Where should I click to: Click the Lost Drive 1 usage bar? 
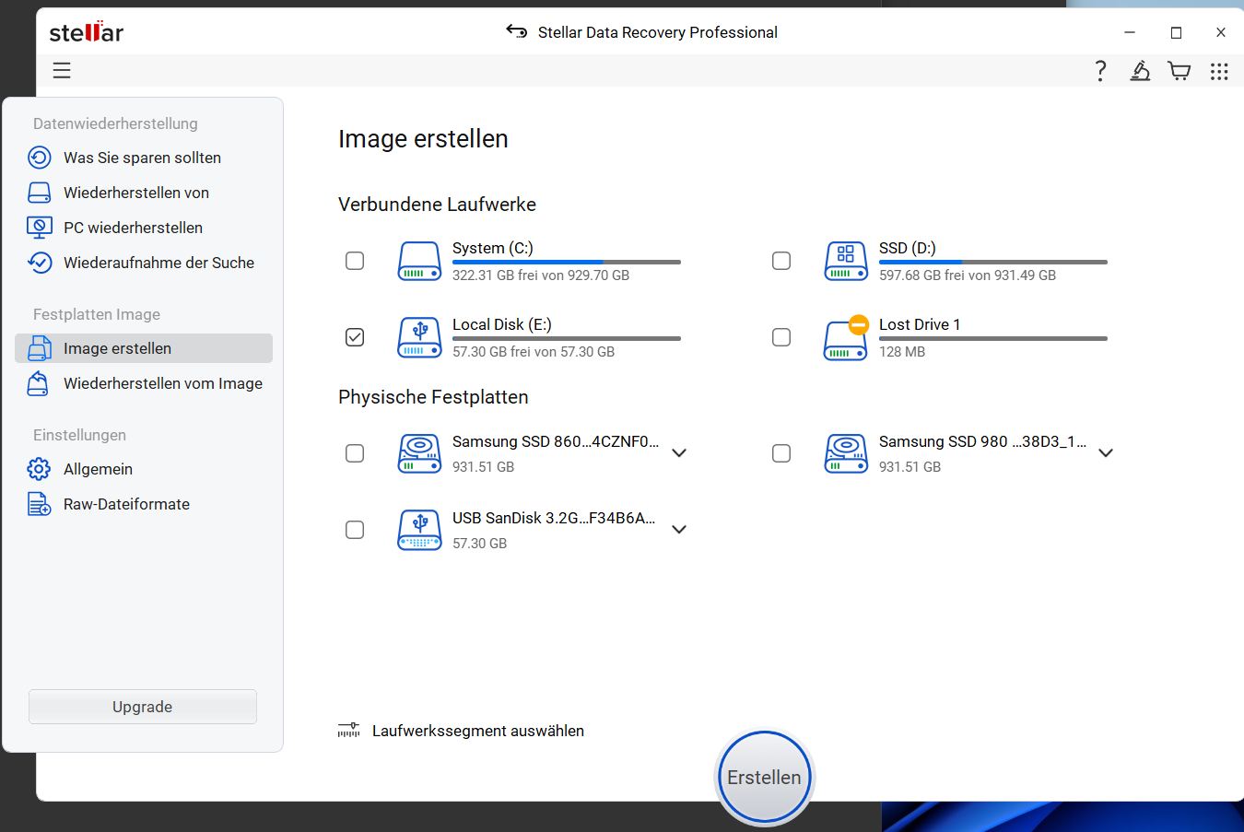[x=993, y=339]
